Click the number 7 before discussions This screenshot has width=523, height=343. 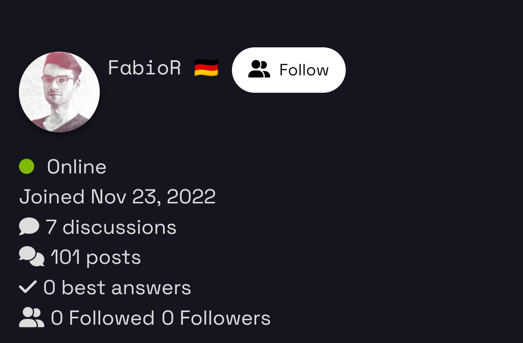51,227
